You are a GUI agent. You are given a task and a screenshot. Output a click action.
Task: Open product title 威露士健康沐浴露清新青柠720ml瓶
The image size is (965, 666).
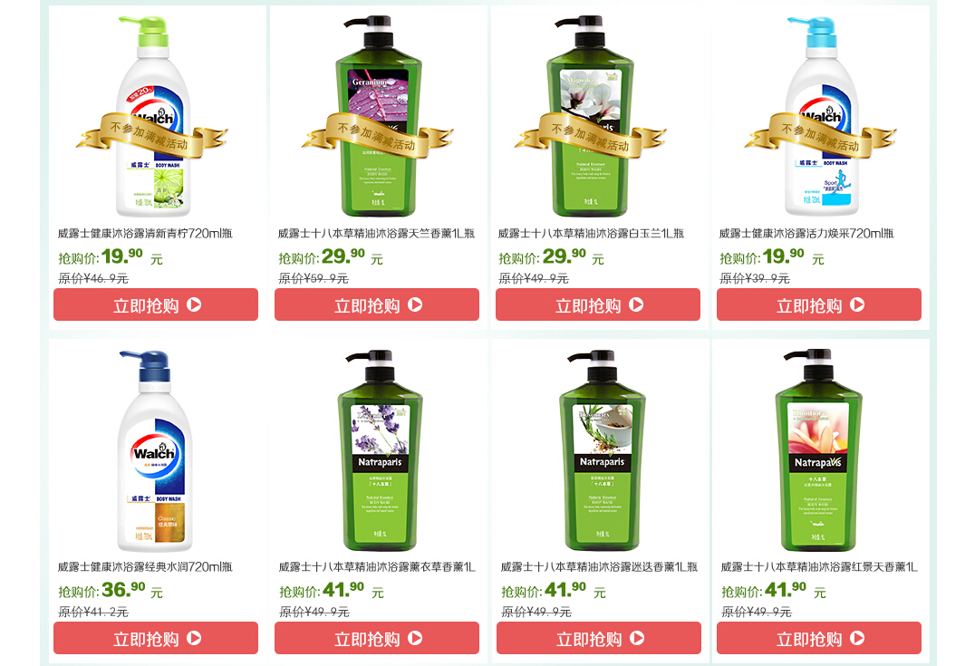[145, 233]
